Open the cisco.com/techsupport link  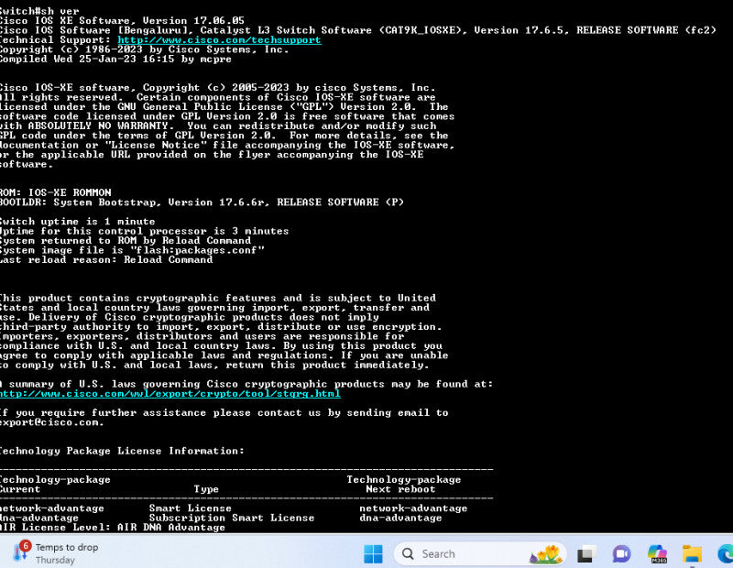[219, 39]
